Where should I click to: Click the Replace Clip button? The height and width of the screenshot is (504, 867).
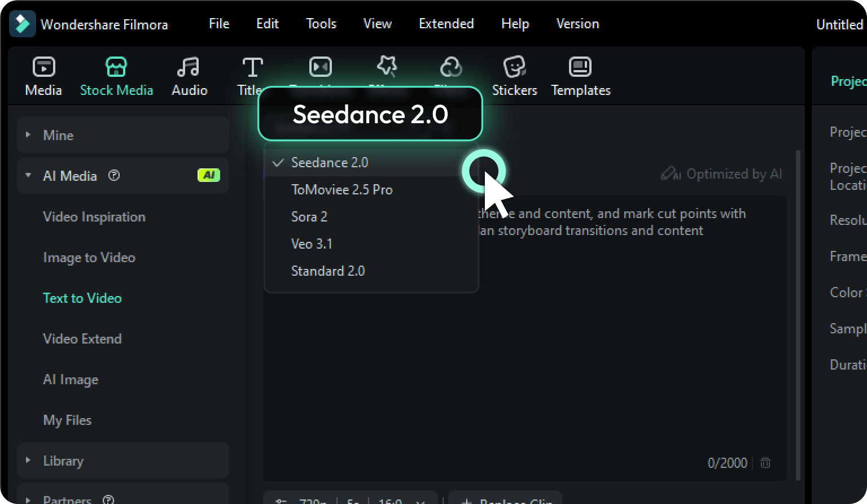505,501
